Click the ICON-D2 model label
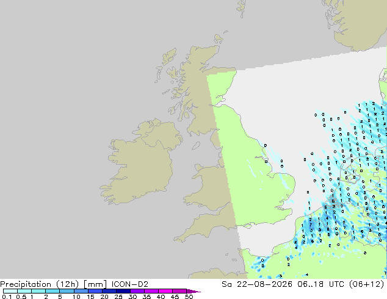 click(x=130, y=284)
